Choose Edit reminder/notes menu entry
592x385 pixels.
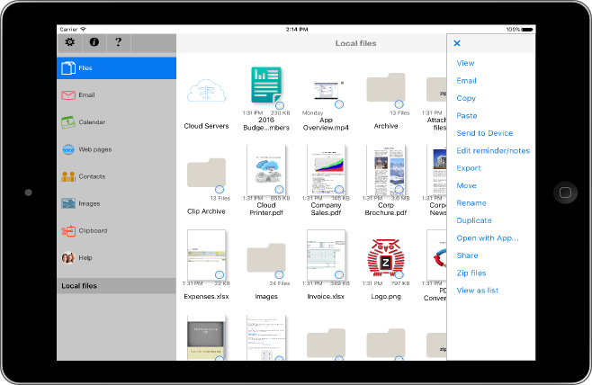(493, 150)
